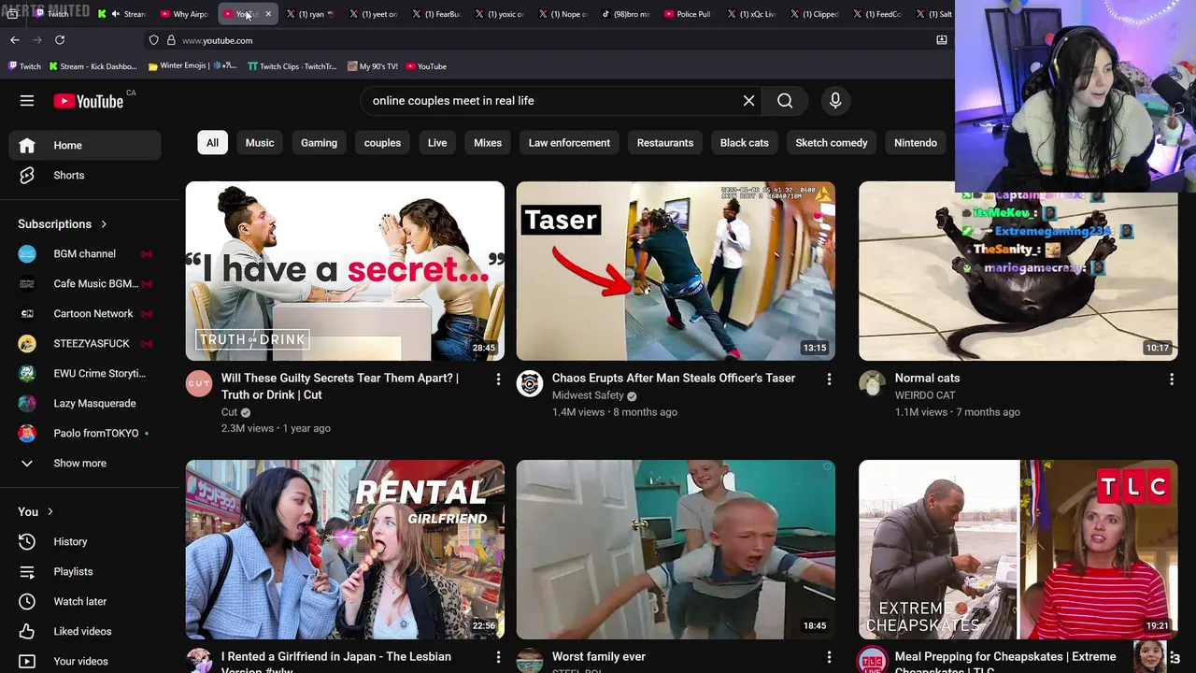The width and height of the screenshot is (1196, 673).
Task: Open BGM channel subscription
Action: [x=85, y=254]
